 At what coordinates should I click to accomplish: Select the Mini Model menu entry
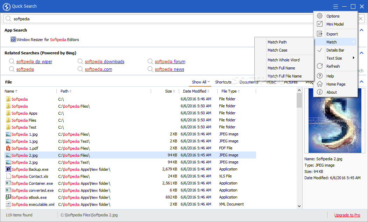click(335, 24)
